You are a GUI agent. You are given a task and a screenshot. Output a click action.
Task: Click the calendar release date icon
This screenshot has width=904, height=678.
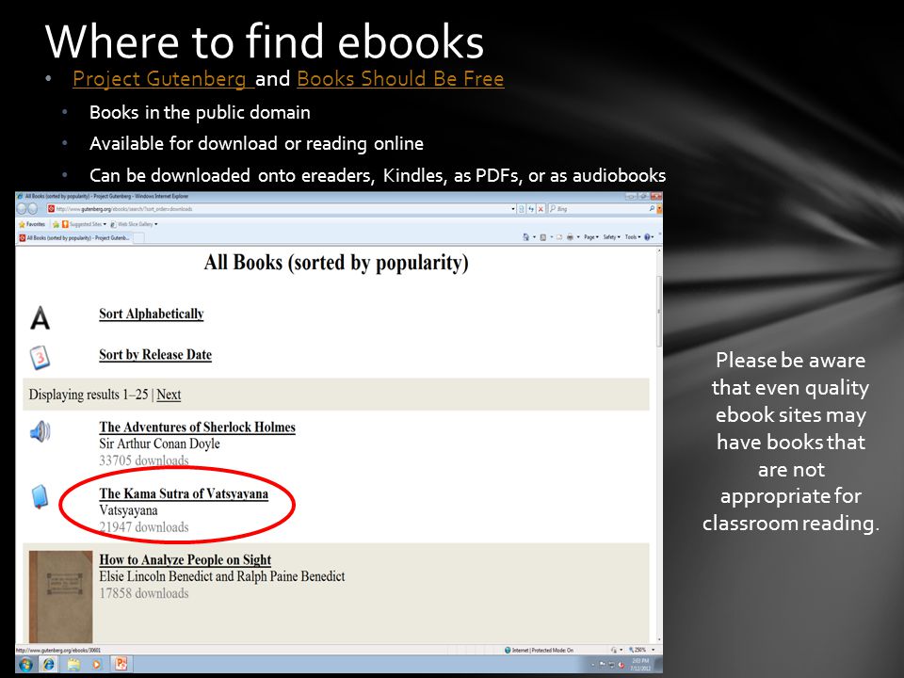pos(40,358)
